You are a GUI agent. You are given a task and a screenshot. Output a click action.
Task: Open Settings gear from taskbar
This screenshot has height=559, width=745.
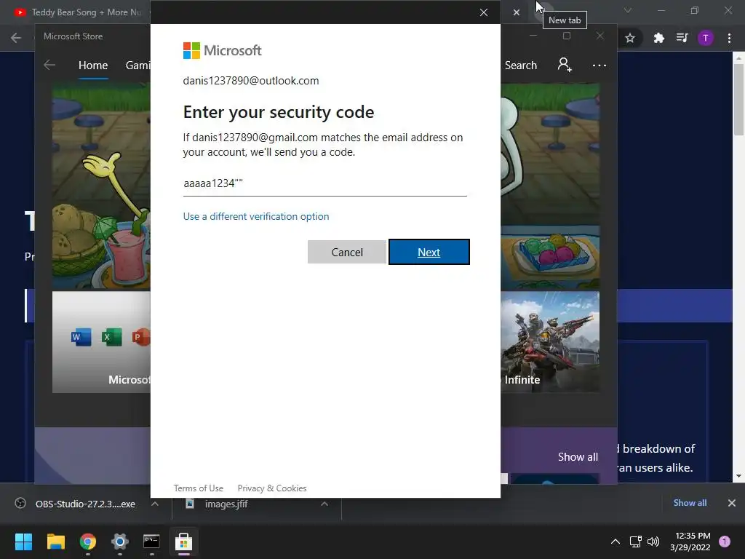pyautogui.click(x=120, y=542)
